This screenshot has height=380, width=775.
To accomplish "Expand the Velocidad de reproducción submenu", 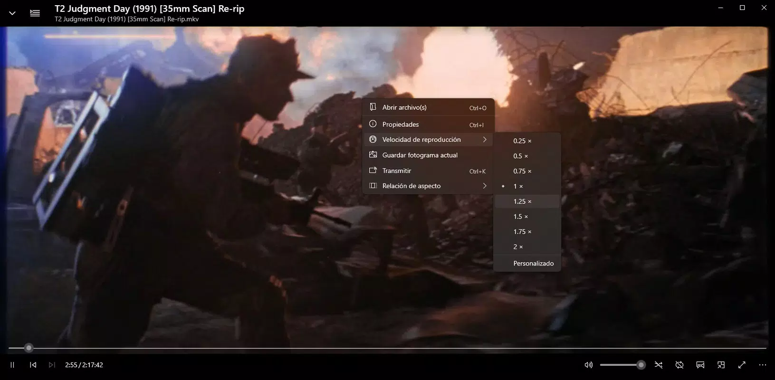I will 428,140.
